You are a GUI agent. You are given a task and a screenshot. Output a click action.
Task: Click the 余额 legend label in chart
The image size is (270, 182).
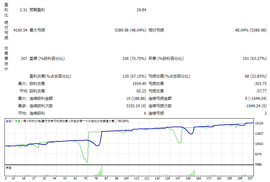[x=9, y=121]
